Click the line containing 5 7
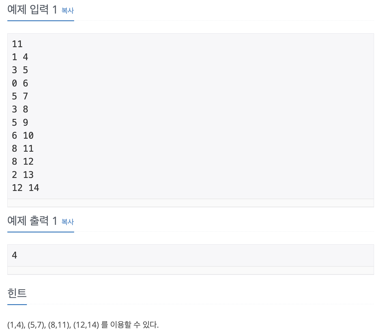Viewport: 378px width, 335px height. point(20,96)
